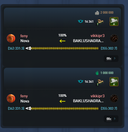
Task: Open the dark BAKLUSHAGRA planet thumbnail in second fleet
Action: tap(114, 98)
